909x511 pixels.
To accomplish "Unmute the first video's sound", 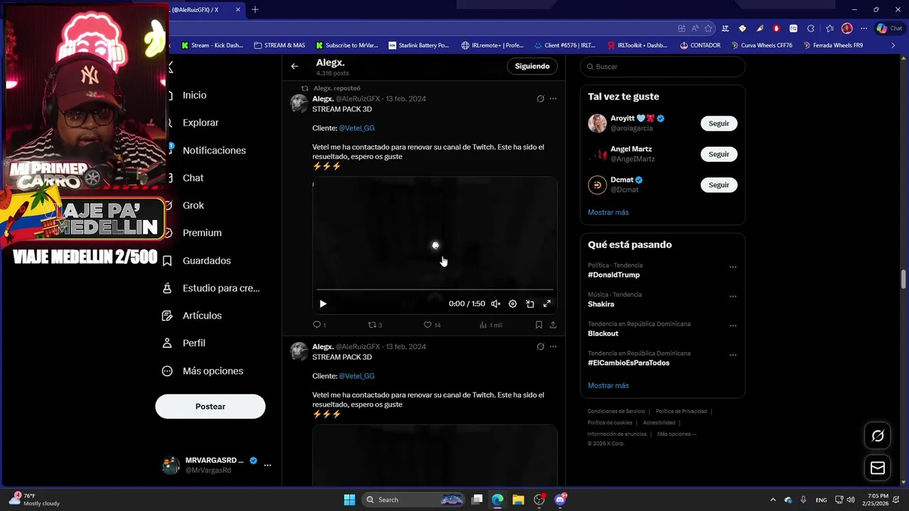I will 496,304.
